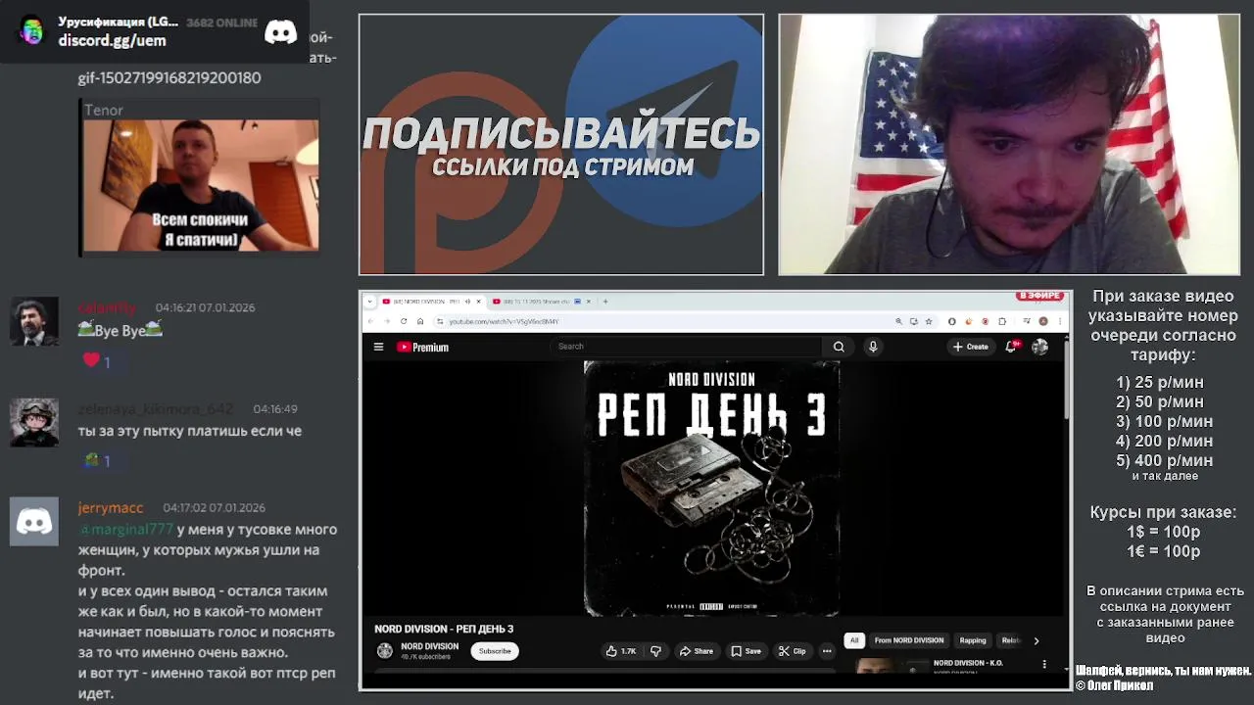The image size is (1254, 705).
Task: Open NORD DIVISION channel avatar
Action: (385, 651)
